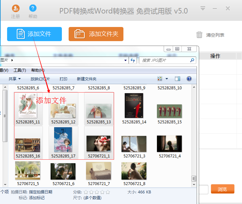Click 指定拍摄日期 in details pane
This screenshot has height=204, width=242.
pos(41,192)
